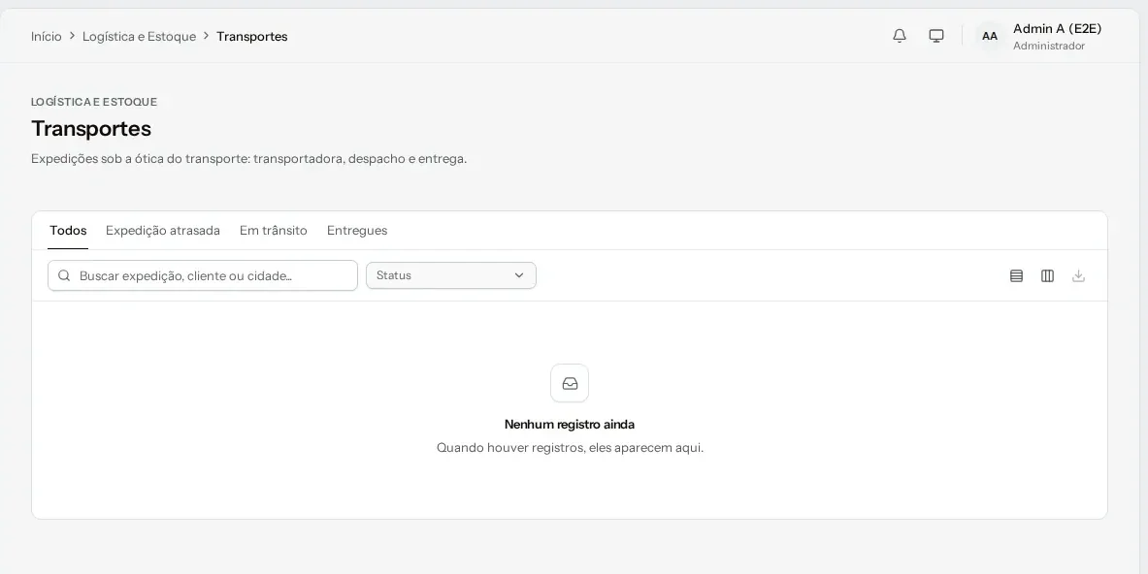This screenshot has height=574, width=1148.
Task: Click the download export icon
Action: tap(1078, 275)
